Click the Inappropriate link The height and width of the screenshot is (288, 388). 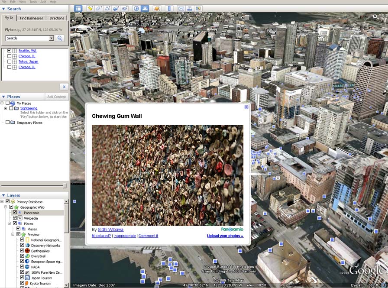[124, 236]
